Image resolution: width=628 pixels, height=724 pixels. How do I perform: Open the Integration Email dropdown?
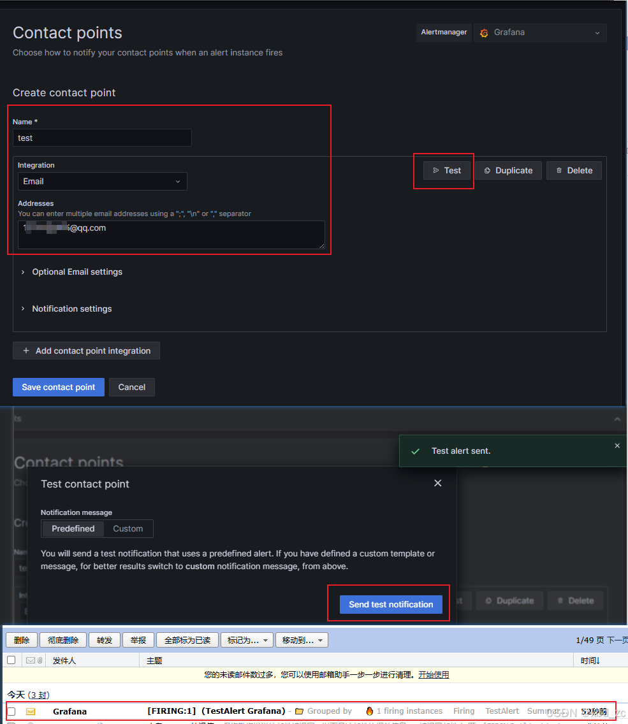[102, 182]
